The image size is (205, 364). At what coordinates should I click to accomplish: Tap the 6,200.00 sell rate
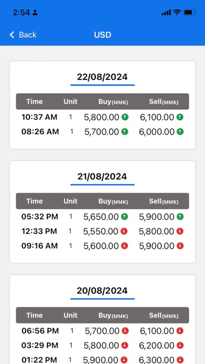(x=157, y=346)
